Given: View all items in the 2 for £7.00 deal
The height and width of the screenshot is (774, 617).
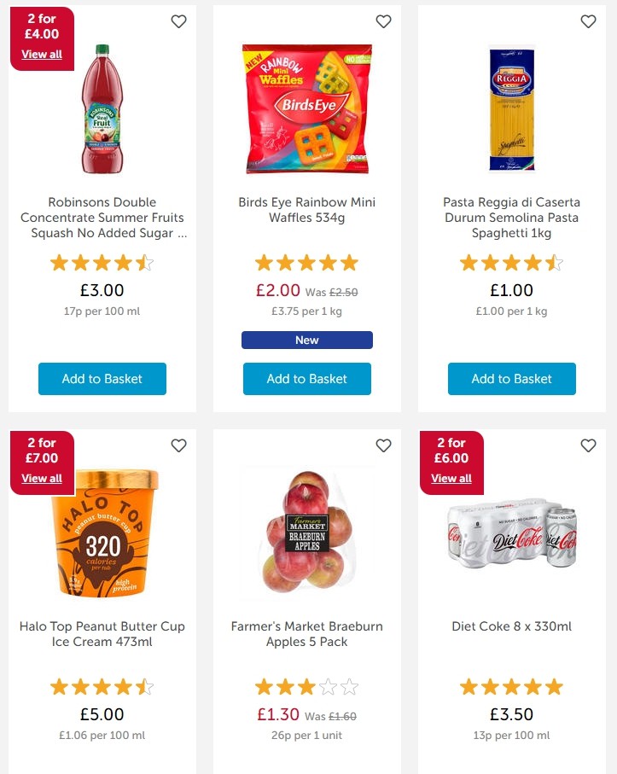Looking at the screenshot, I should point(42,478).
